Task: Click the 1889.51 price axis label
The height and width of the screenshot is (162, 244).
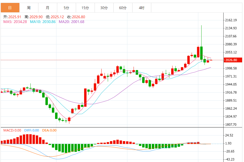Action: tap(231, 100)
